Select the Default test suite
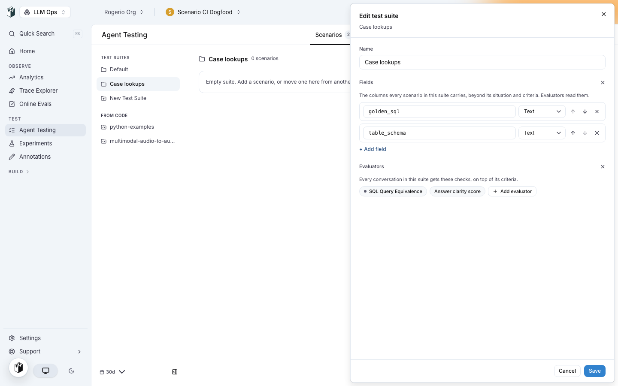 pos(138,69)
